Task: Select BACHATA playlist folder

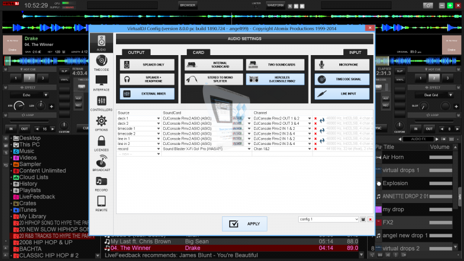Action: (30, 249)
